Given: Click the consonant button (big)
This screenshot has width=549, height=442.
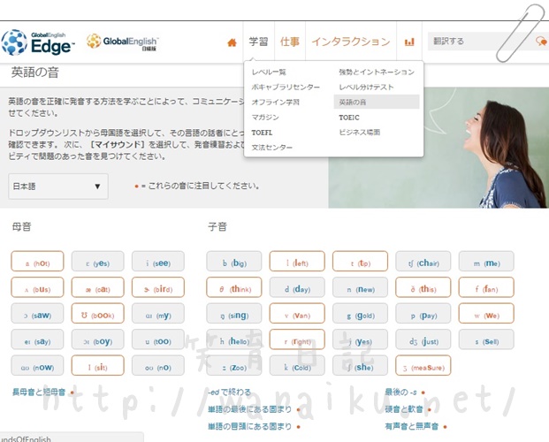Looking at the screenshot, I should (x=234, y=262).
